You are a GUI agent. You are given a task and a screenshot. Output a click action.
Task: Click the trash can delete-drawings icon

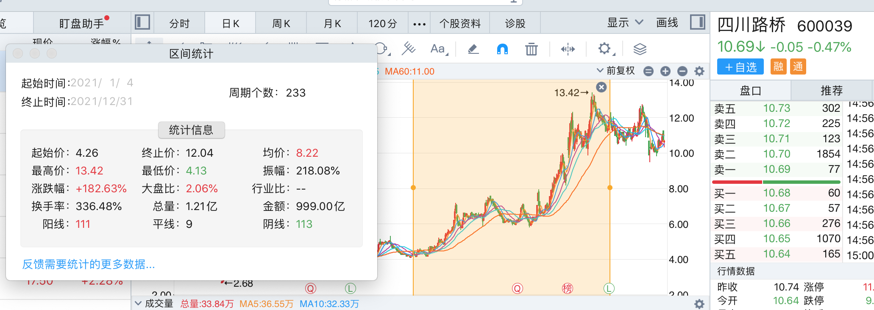click(531, 49)
